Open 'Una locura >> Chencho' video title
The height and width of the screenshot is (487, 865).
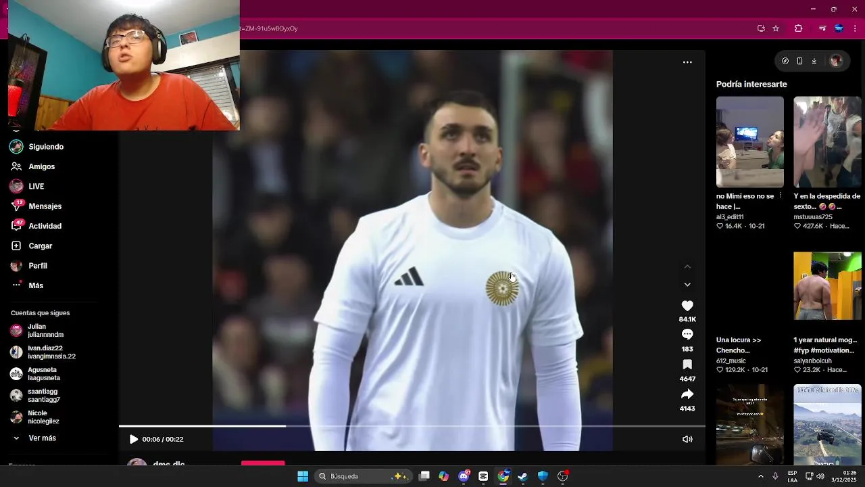pos(739,345)
